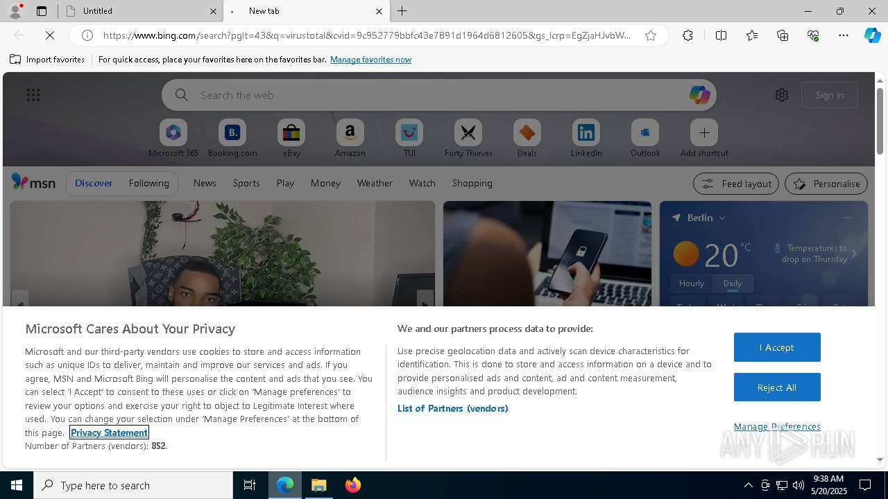The image size is (888, 499).
Task: View site information icon
Action: tap(87, 35)
